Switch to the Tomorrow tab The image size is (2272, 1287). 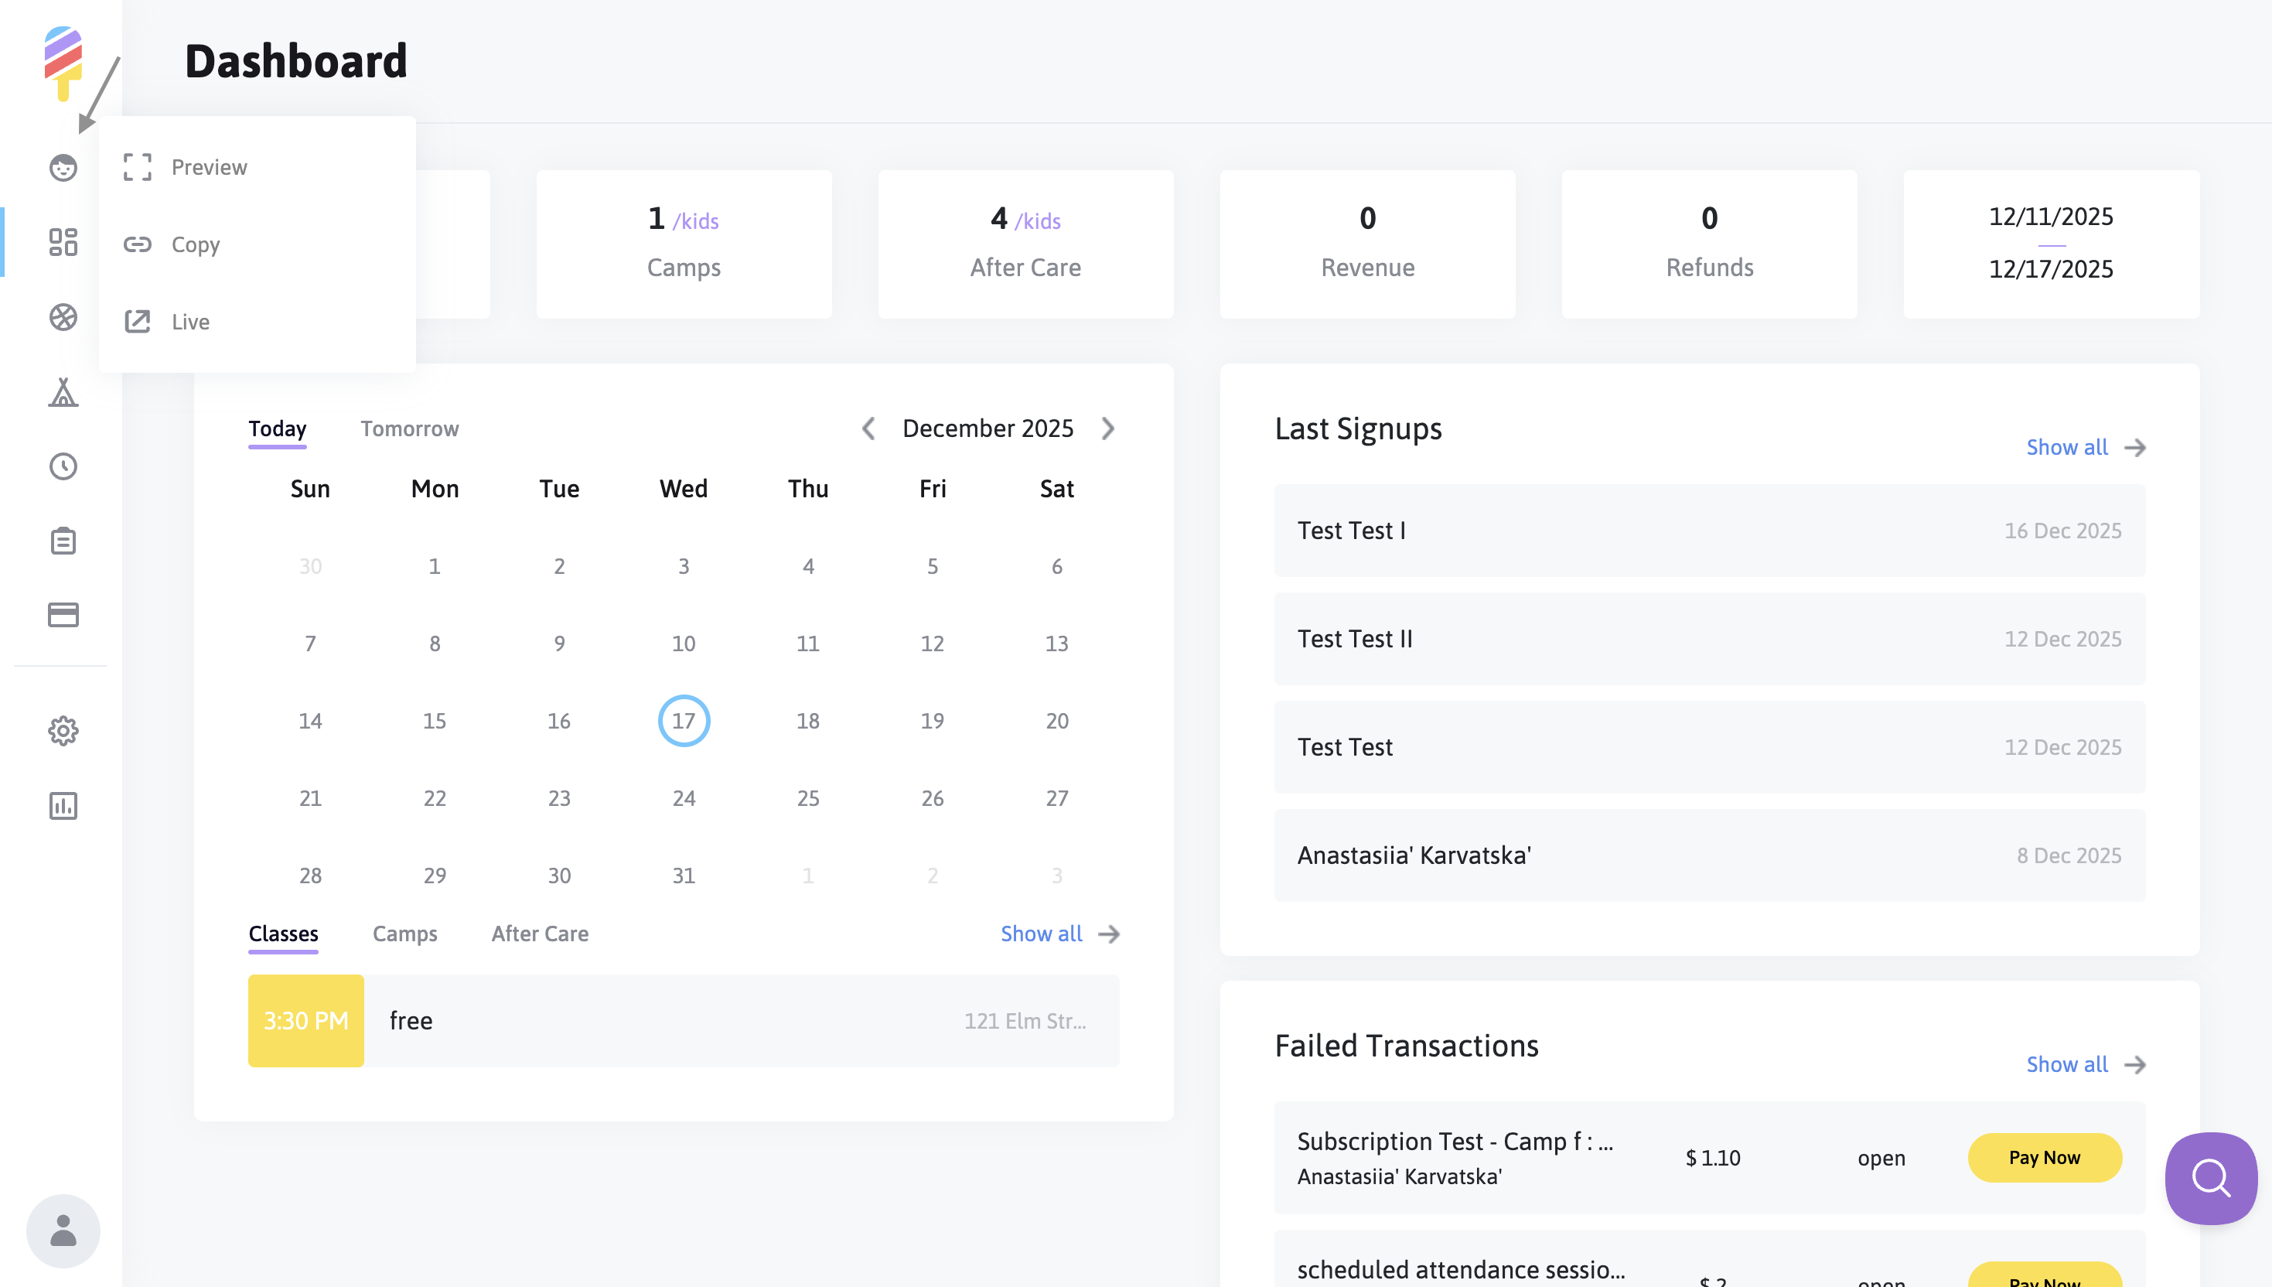(x=409, y=428)
